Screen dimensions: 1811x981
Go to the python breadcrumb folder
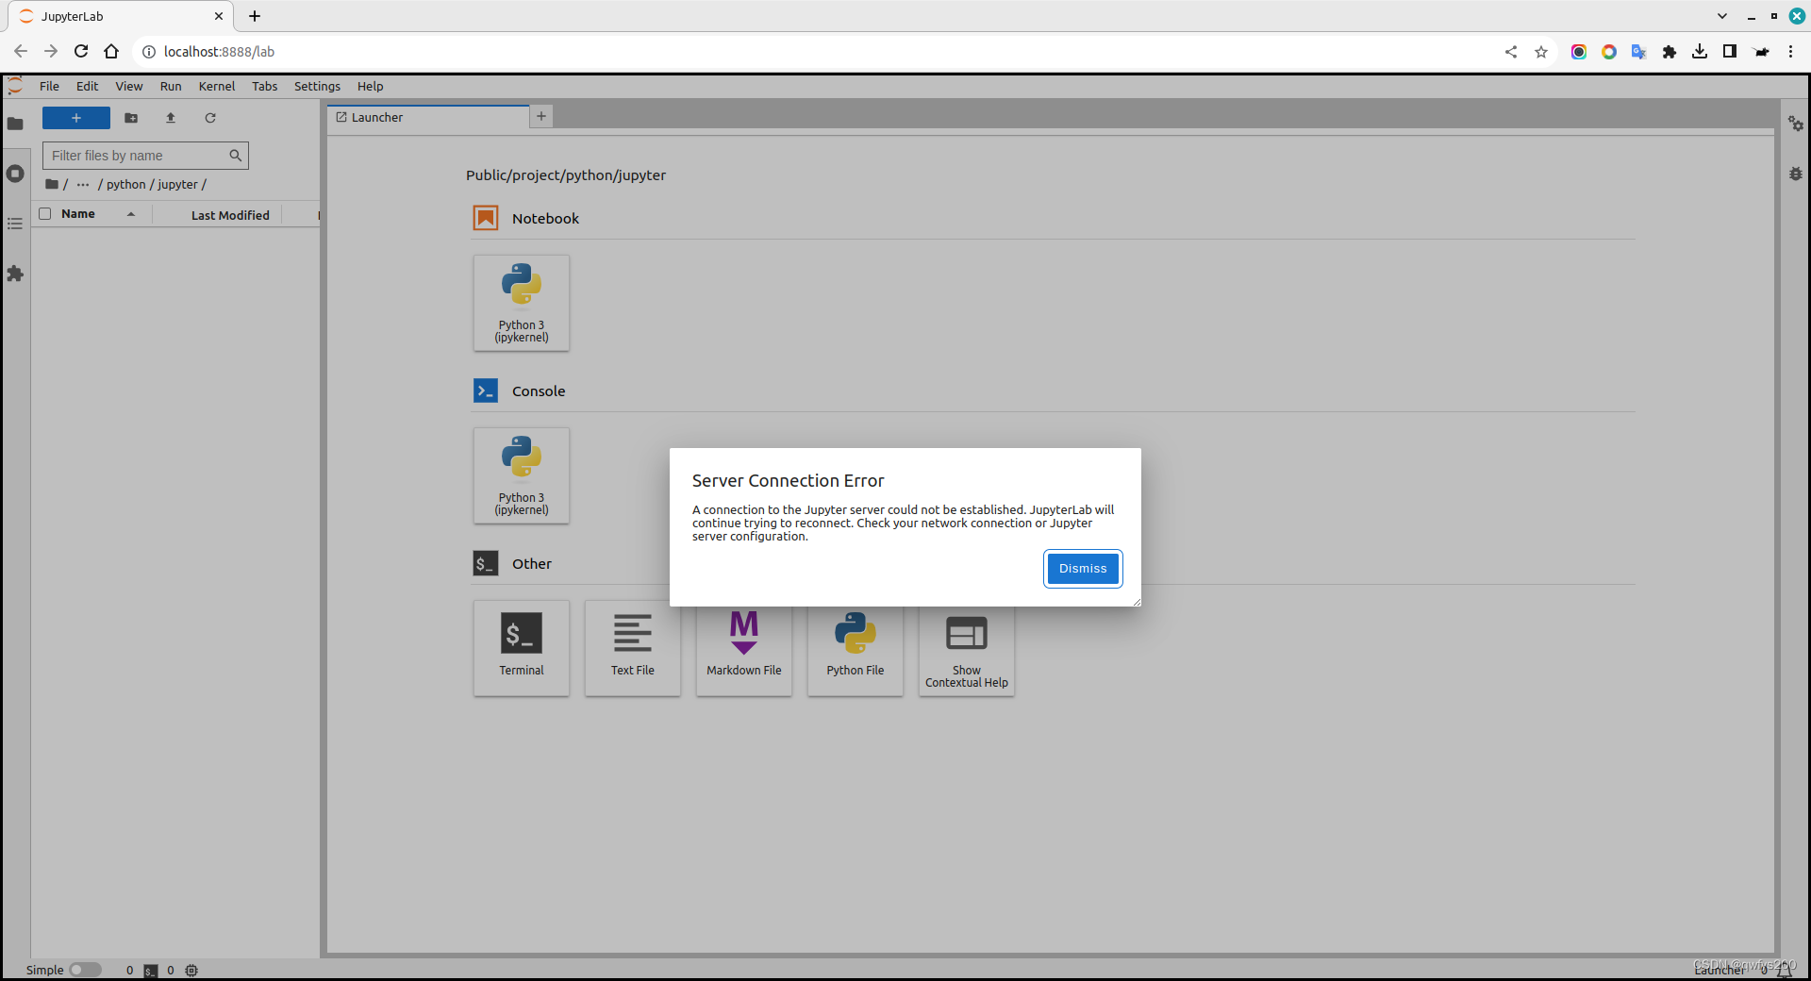tap(125, 184)
